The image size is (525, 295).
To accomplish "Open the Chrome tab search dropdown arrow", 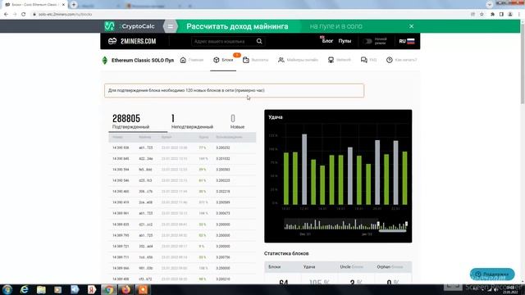I will (x=490, y=5).
